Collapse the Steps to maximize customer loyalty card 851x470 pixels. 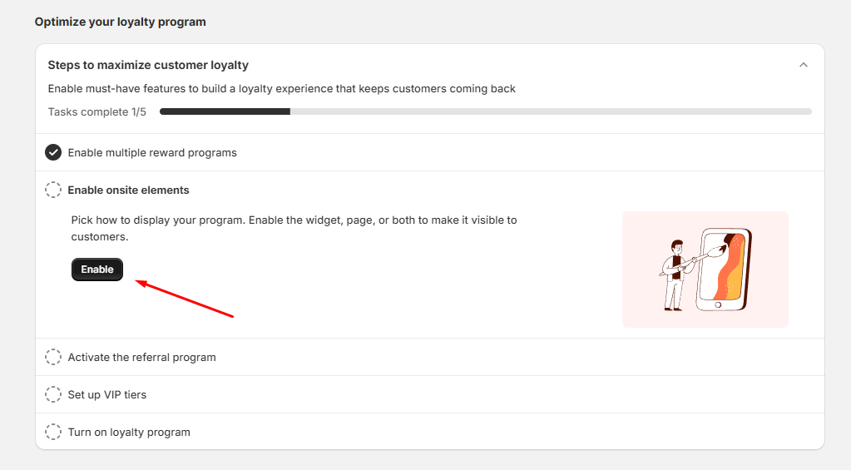click(x=804, y=65)
